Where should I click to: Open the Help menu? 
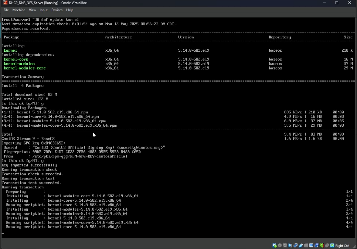tap(70, 10)
